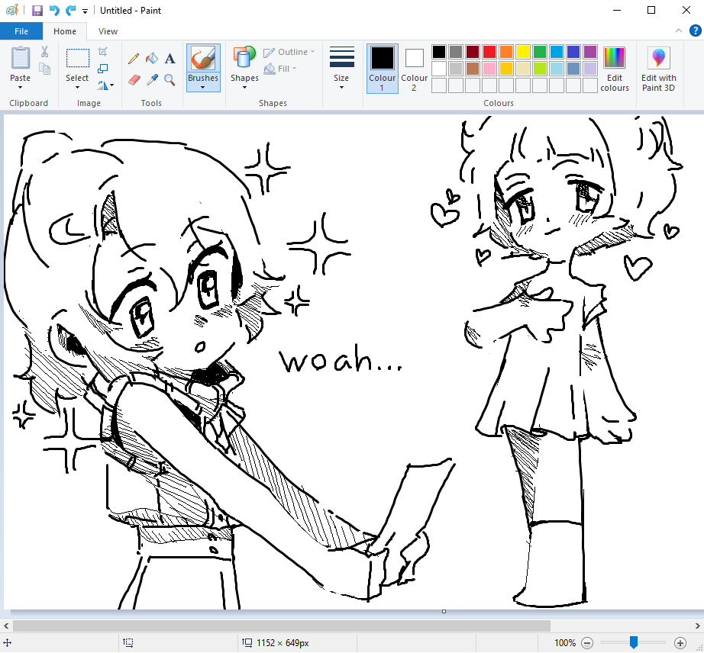Select the Colour picker eyedropper tool
This screenshot has height=653, width=704.
point(152,80)
